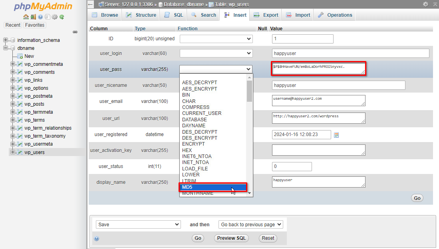The image size is (439, 249).
Task: Click function list scroll down arrow
Action: (249, 193)
